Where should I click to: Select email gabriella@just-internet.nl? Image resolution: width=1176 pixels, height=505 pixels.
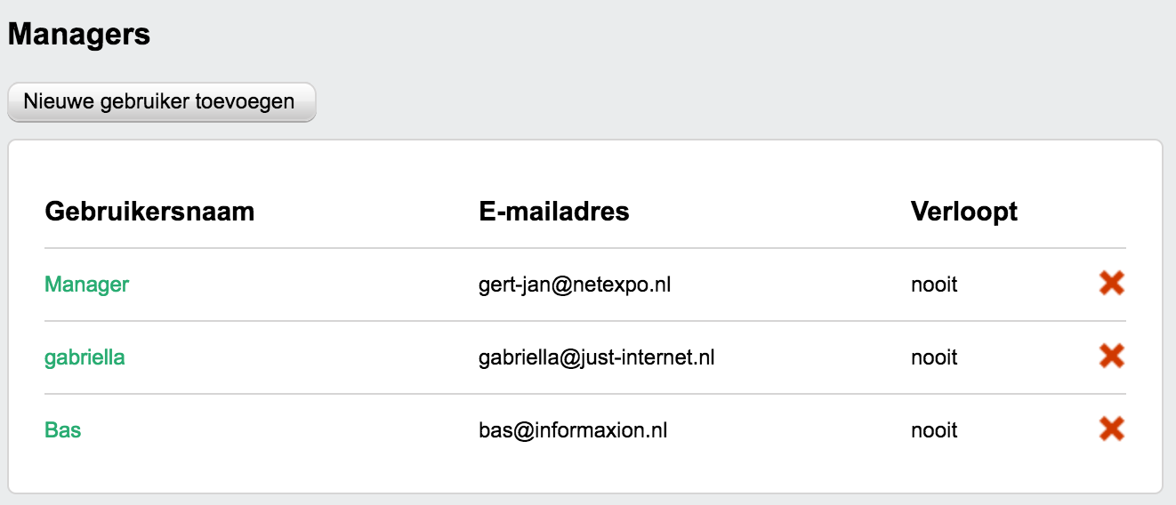click(597, 358)
